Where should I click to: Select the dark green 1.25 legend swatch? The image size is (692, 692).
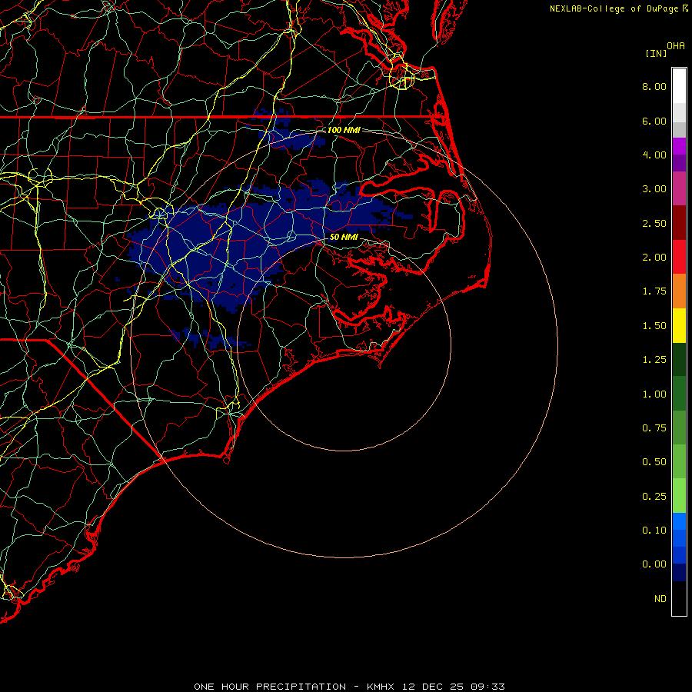(x=679, y=360)
